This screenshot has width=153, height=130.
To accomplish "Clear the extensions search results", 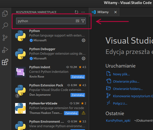I will coord(78,21).
